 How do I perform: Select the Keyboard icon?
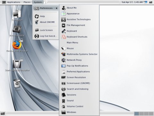(x=64, y=31)
